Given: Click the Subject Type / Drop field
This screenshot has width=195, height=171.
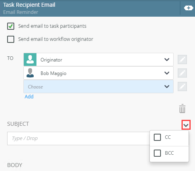Looking at the screenshot, I should click(x=78, y=138).
